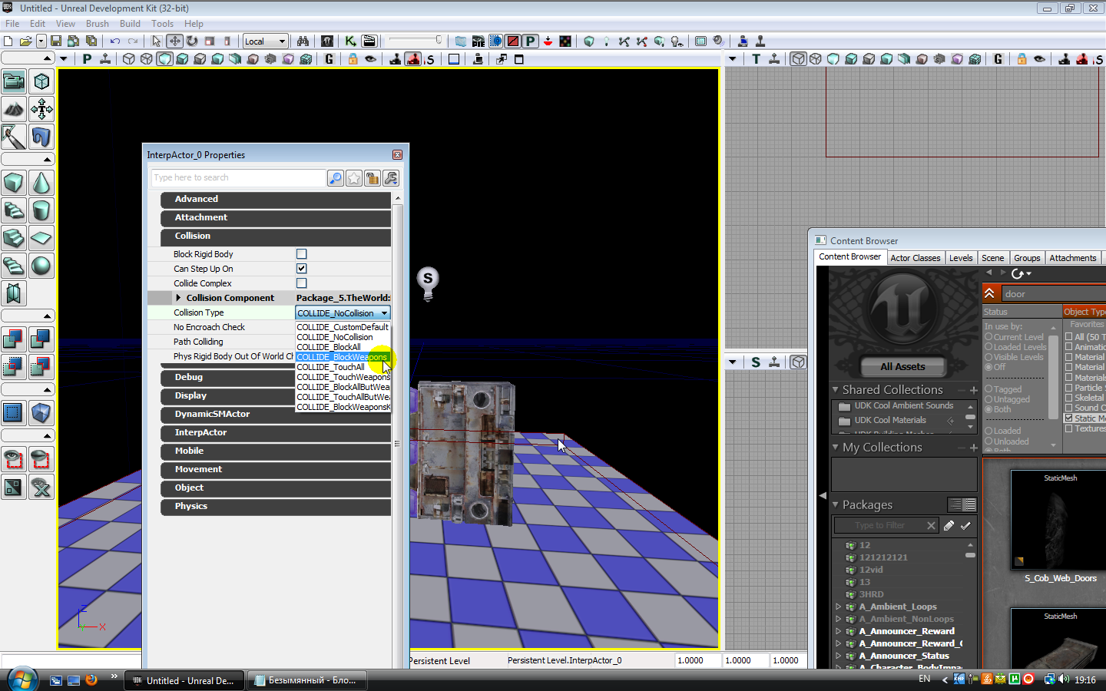Open the Build menu
1106x691 pixels.
click(130, 24)
